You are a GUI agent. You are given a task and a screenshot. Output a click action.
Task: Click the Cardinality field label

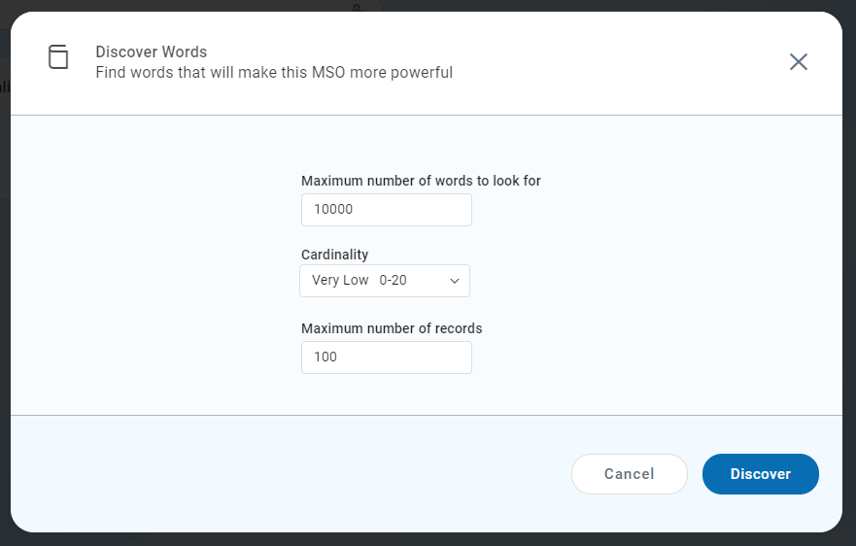[334, 255]
